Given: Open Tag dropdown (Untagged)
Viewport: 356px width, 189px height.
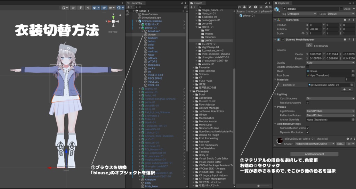Looking at the screenshot, I should point(301,14).
